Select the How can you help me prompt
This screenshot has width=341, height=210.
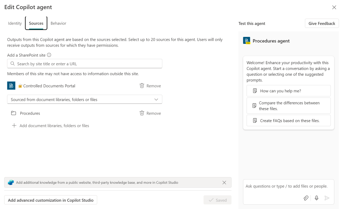click(288, 91)
